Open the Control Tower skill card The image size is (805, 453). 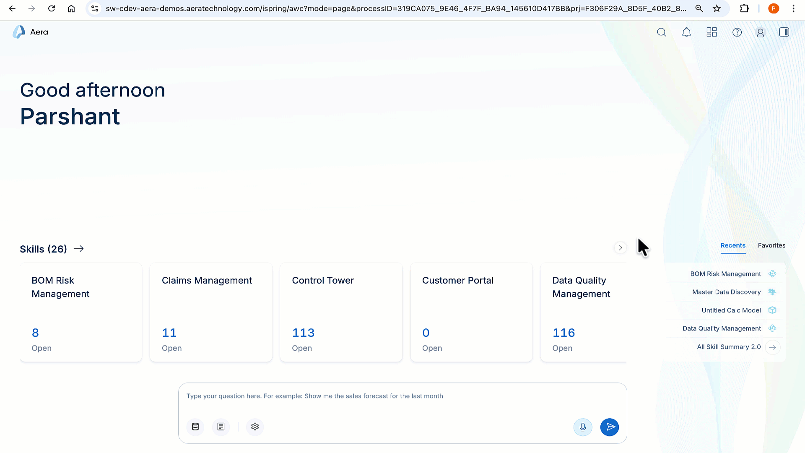pyautogui.click(x=341, y=312)
